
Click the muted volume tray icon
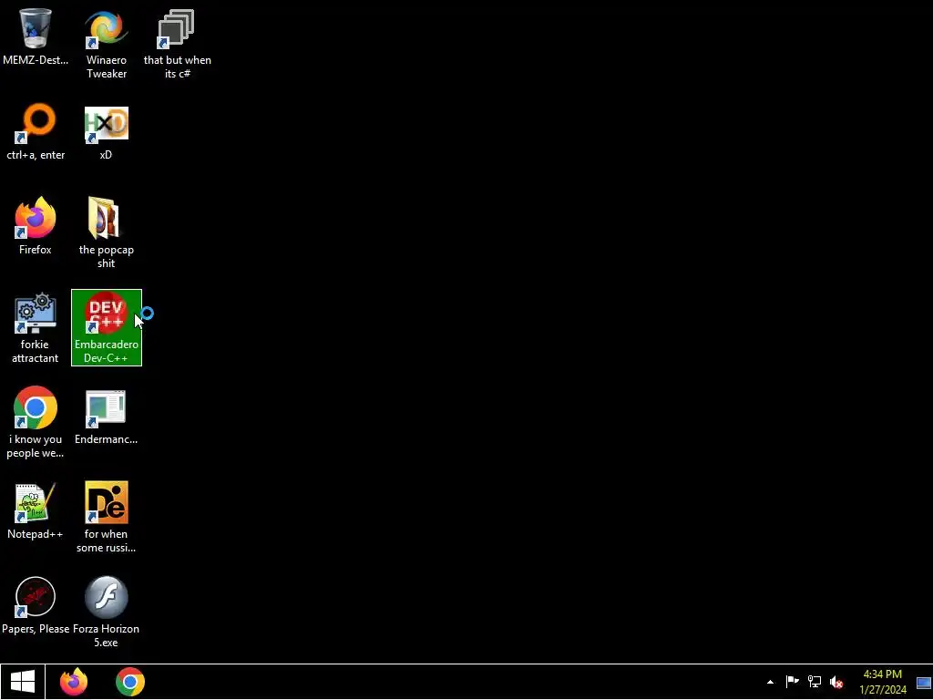click(x=836, y=682)
